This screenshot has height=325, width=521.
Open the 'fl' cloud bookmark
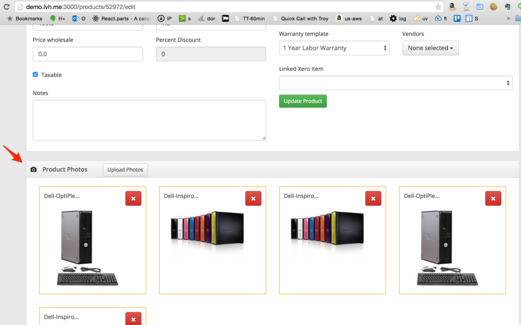point(441,19)
